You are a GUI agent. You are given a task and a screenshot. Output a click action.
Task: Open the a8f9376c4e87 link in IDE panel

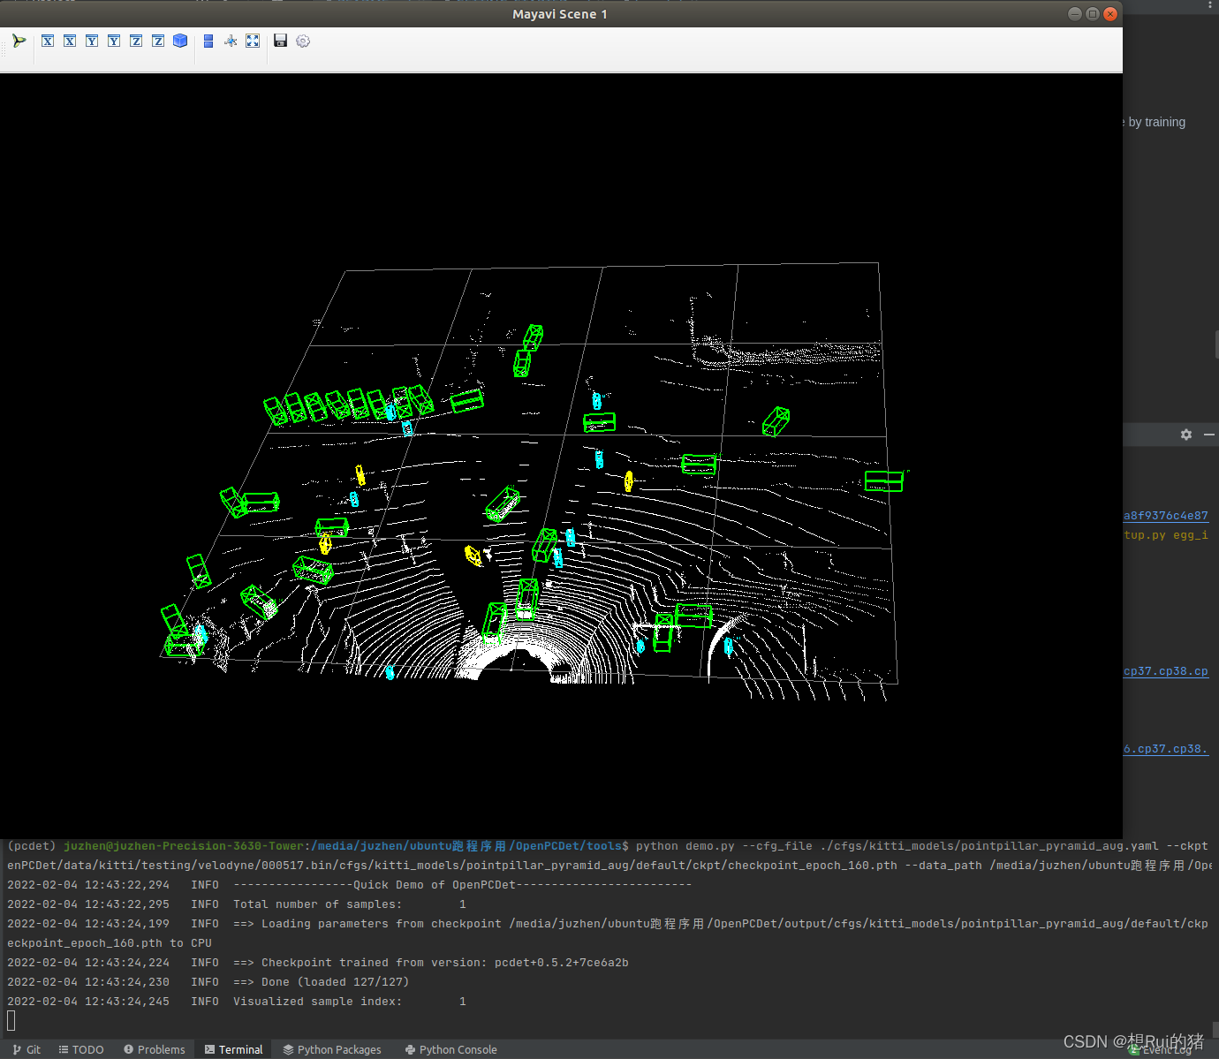pos(1166,516)
